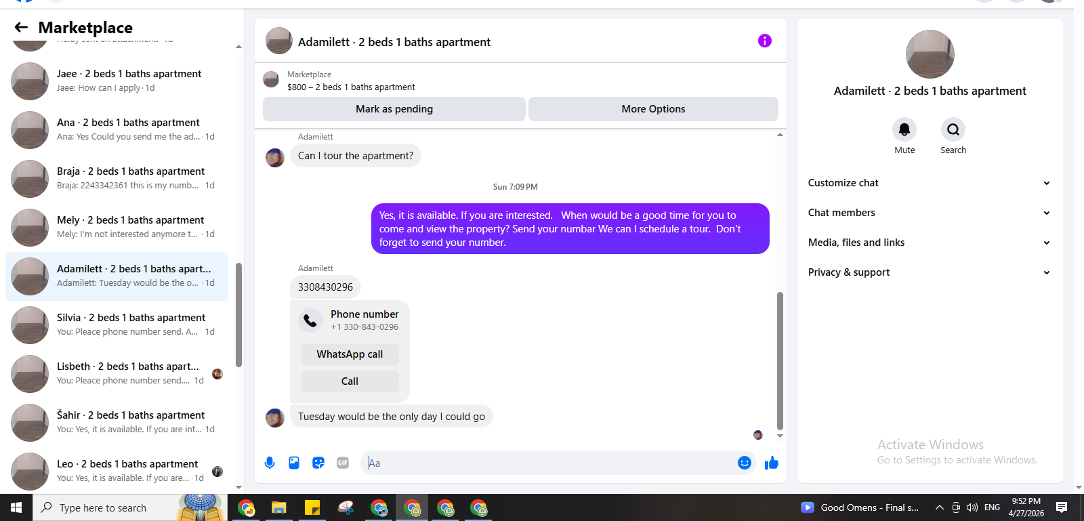Start a WhatsApp call
The width and height of the screenshot is (1084, 521).
coord(350,354)
